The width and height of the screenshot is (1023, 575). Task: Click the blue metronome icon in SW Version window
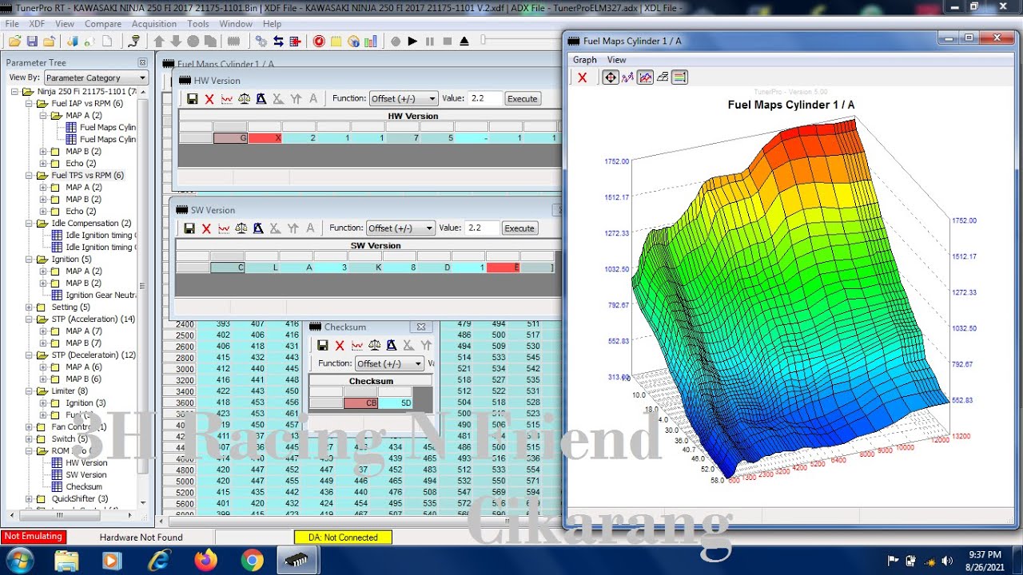pos(258,228)
